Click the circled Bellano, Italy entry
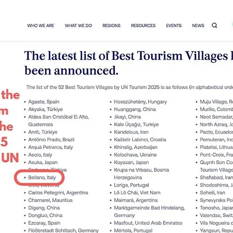The image size is (233, 233). (x=42, y=178)
